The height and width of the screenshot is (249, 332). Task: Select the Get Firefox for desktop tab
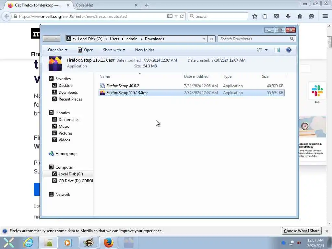coord(38,5)
